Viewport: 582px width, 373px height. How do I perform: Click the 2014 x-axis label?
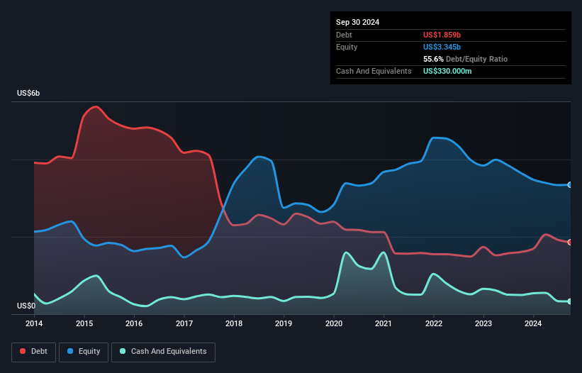(x=34, y=323)
